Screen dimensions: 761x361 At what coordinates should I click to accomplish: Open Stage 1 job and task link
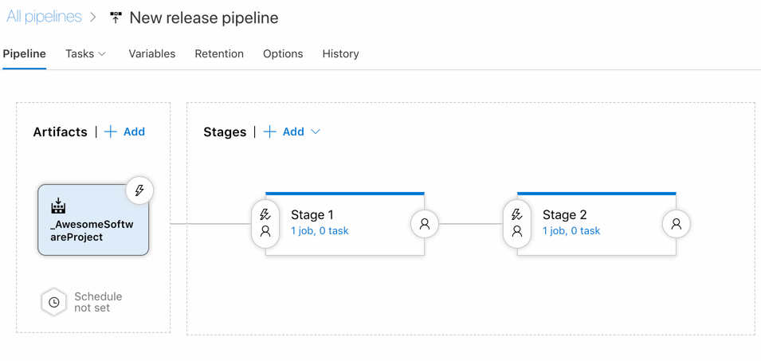pyautogui.click(x=320, y=231)
